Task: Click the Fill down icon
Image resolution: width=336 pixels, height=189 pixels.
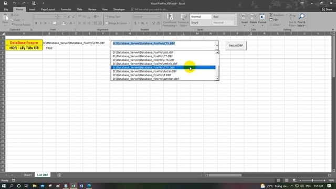Action: click(x=271, y=20)
